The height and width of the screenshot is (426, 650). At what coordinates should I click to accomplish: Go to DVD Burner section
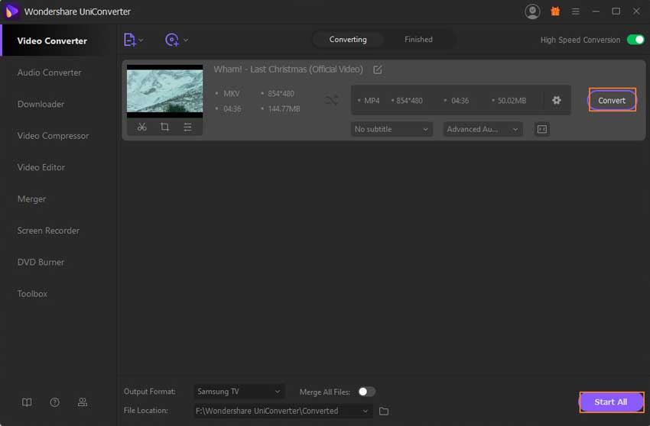pyautogui.click(x=41, y=262)
